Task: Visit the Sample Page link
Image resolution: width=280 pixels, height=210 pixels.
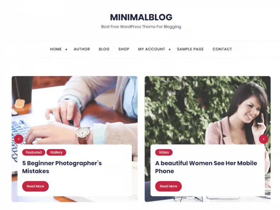Action: pyautogui.click(x=190, y=49)
